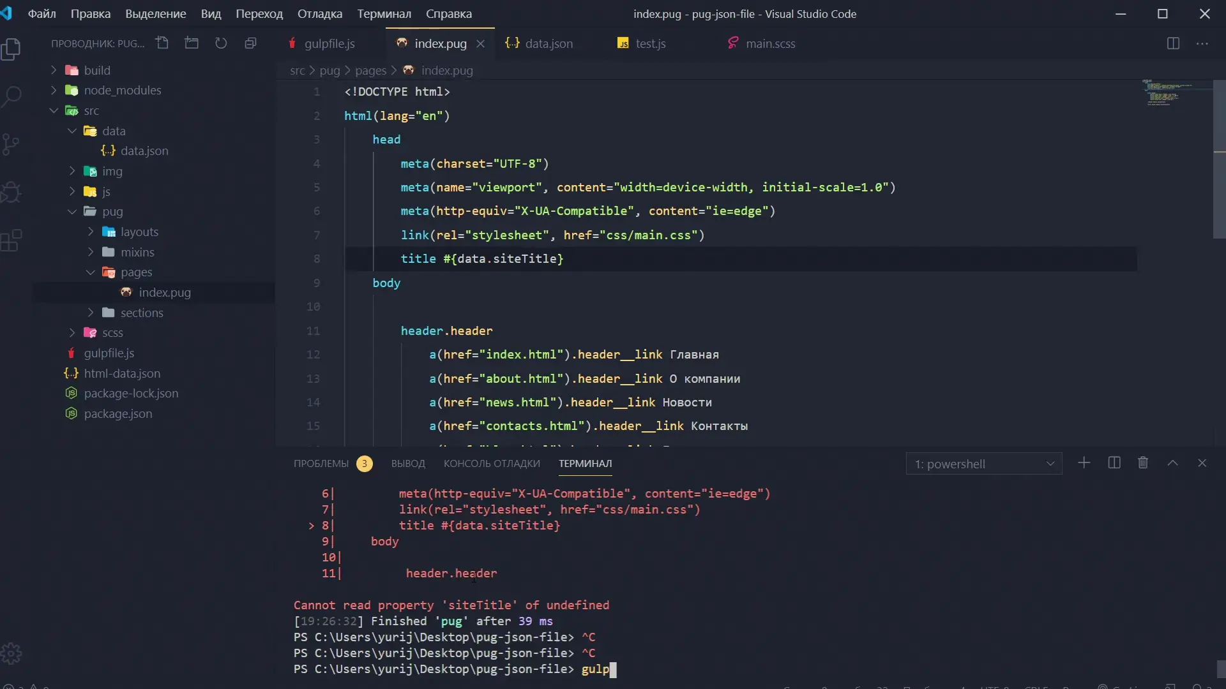Kill the terminal with the trash icon
1226x689 pixels.
[1143, 463]
